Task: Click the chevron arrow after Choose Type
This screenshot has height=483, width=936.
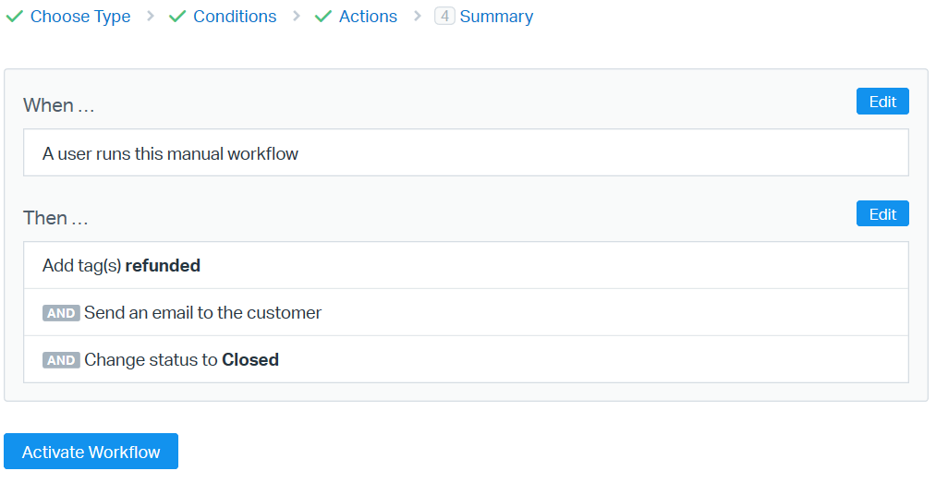Action: (x=150, y=17)
